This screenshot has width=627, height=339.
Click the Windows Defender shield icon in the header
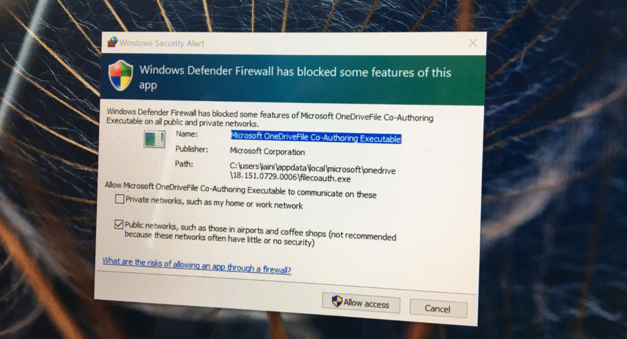click(121, 76)
